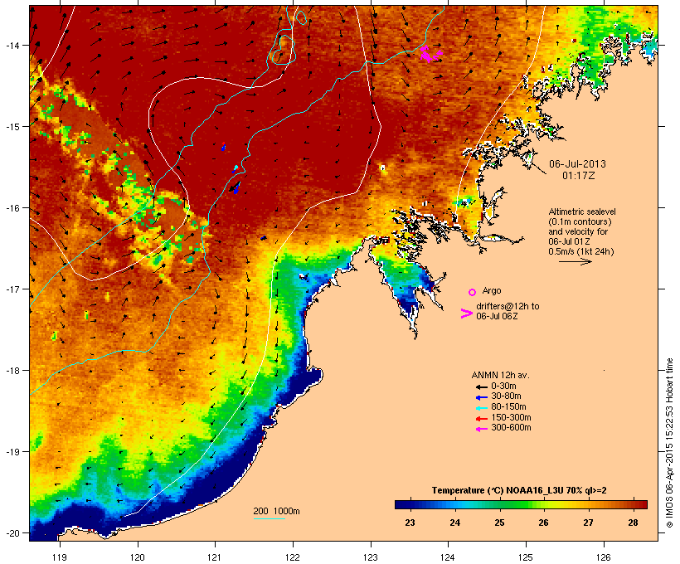Click the 'Argo' legend label
680x564 pixels.
[492, 290]
